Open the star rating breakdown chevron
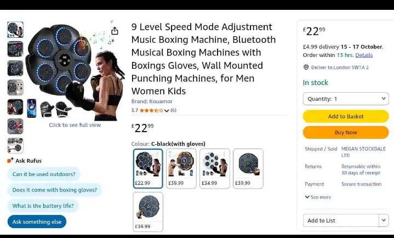 (x=167, y=111)
